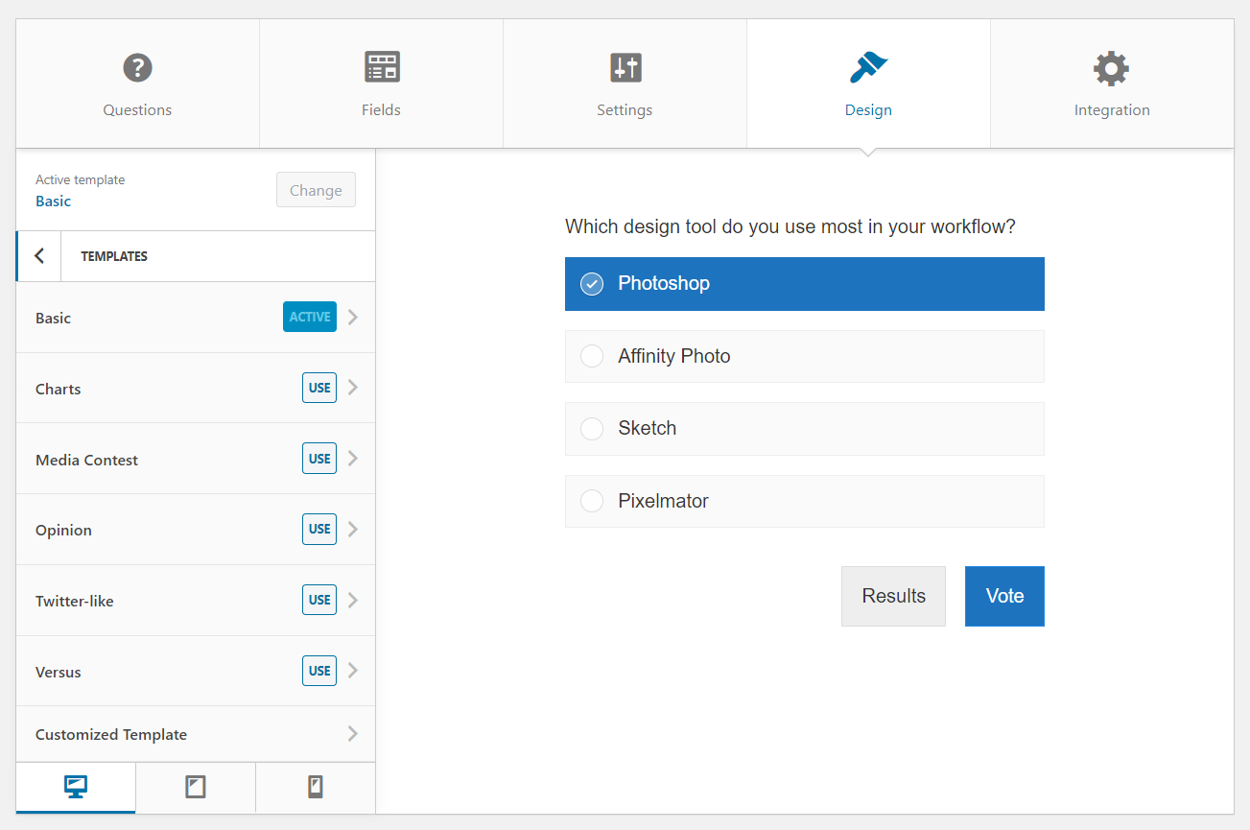
Task: Click the Settings sliders icon
Action: [625, 67]
